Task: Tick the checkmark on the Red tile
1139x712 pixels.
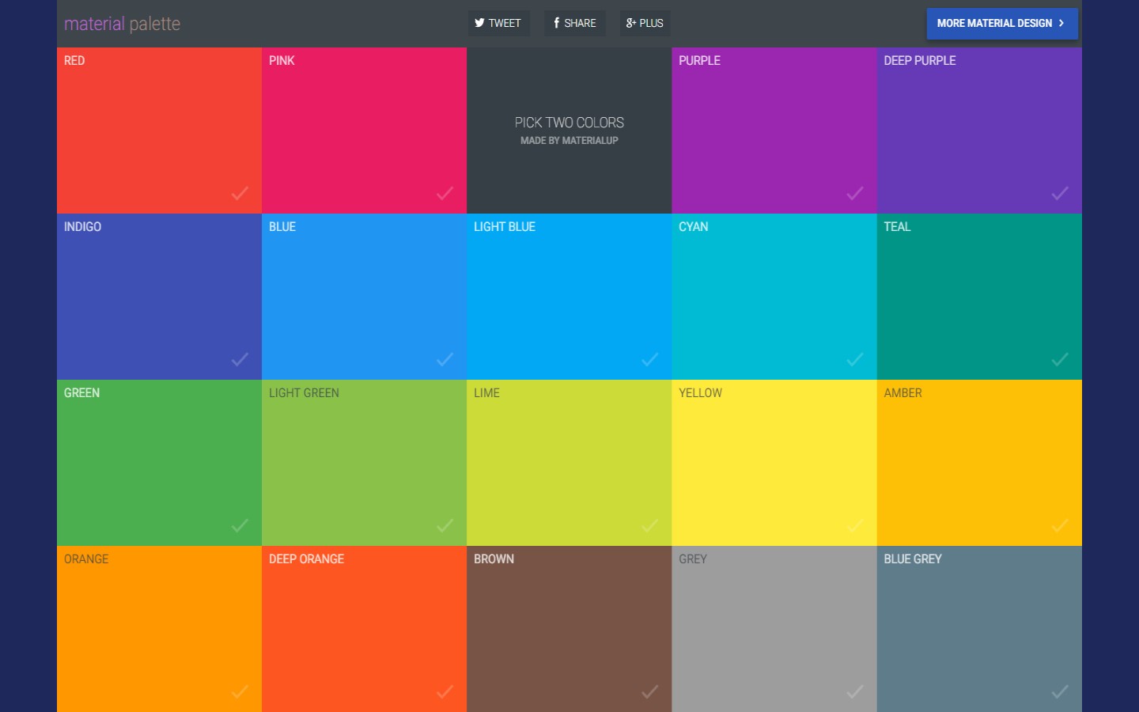Action: tap(240, 193)
